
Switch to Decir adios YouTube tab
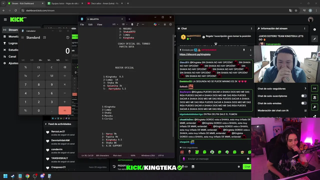[x=104, y=3]
